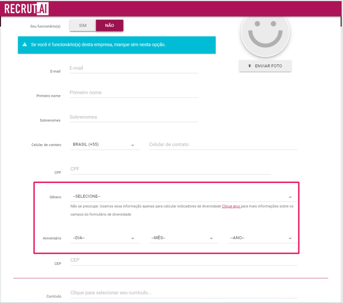Click the 'Aniversário' field label
This screenshot has height=303, width=343.
click(52, 238)
